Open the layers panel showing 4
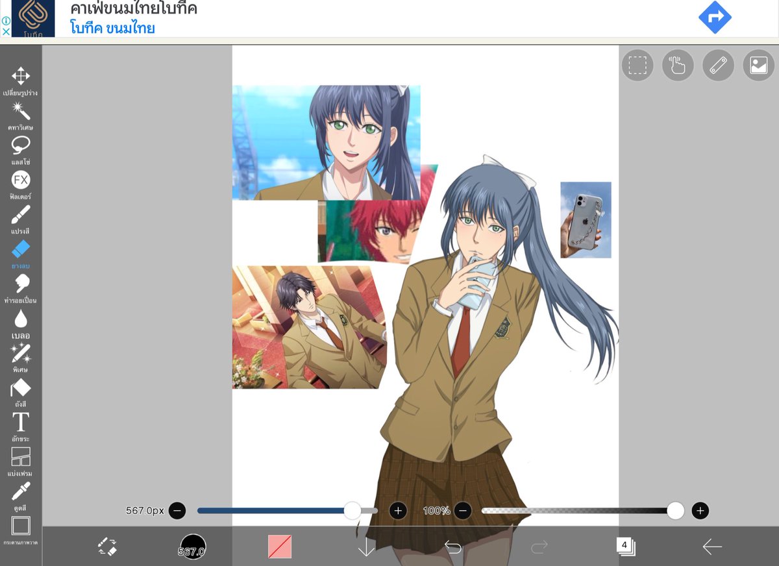Viewport: 779px width, 566px height. pos(626,547)
